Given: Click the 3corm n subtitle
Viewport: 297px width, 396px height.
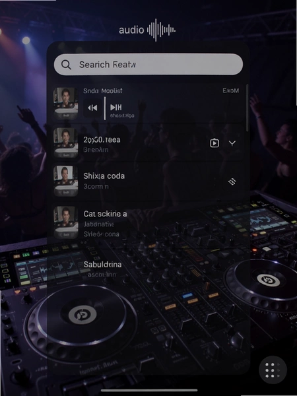Looking at the screenshot, I should [96, 186].
